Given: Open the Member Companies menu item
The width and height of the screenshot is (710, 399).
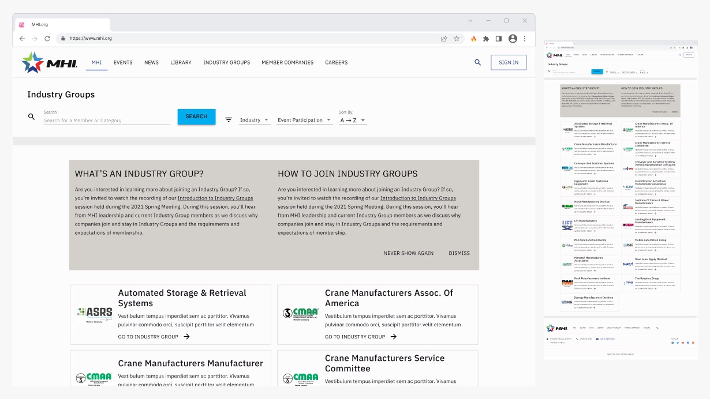Looking at the screenshot, I should 287,62.
